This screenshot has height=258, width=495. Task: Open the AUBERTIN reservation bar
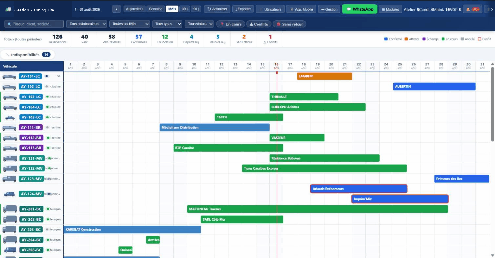pyautogui.click(x=434, y=87)
